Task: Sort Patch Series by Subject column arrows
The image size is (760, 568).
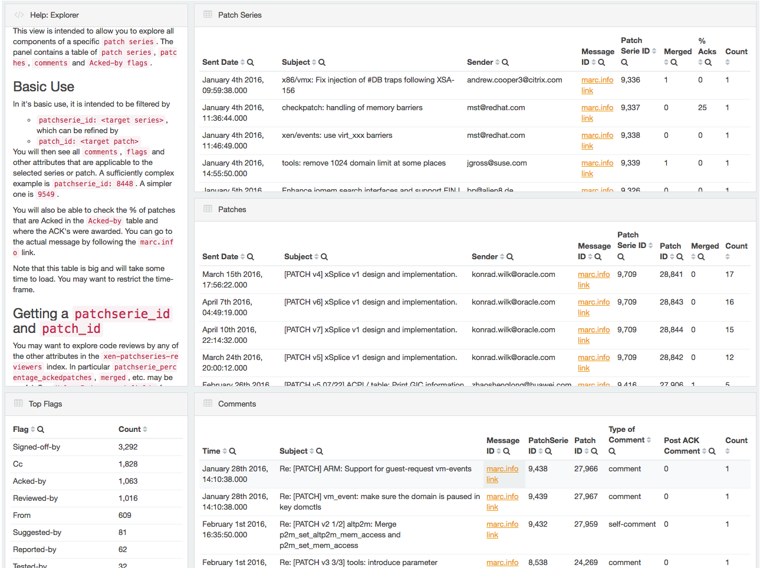Action: pos(314,62)
